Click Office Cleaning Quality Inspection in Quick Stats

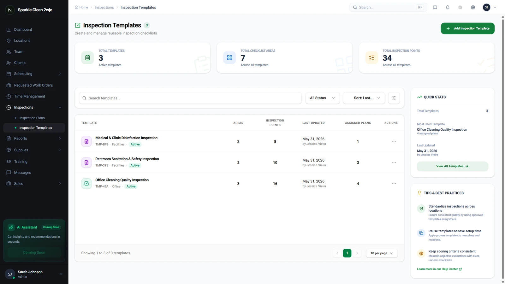point(442,130)
